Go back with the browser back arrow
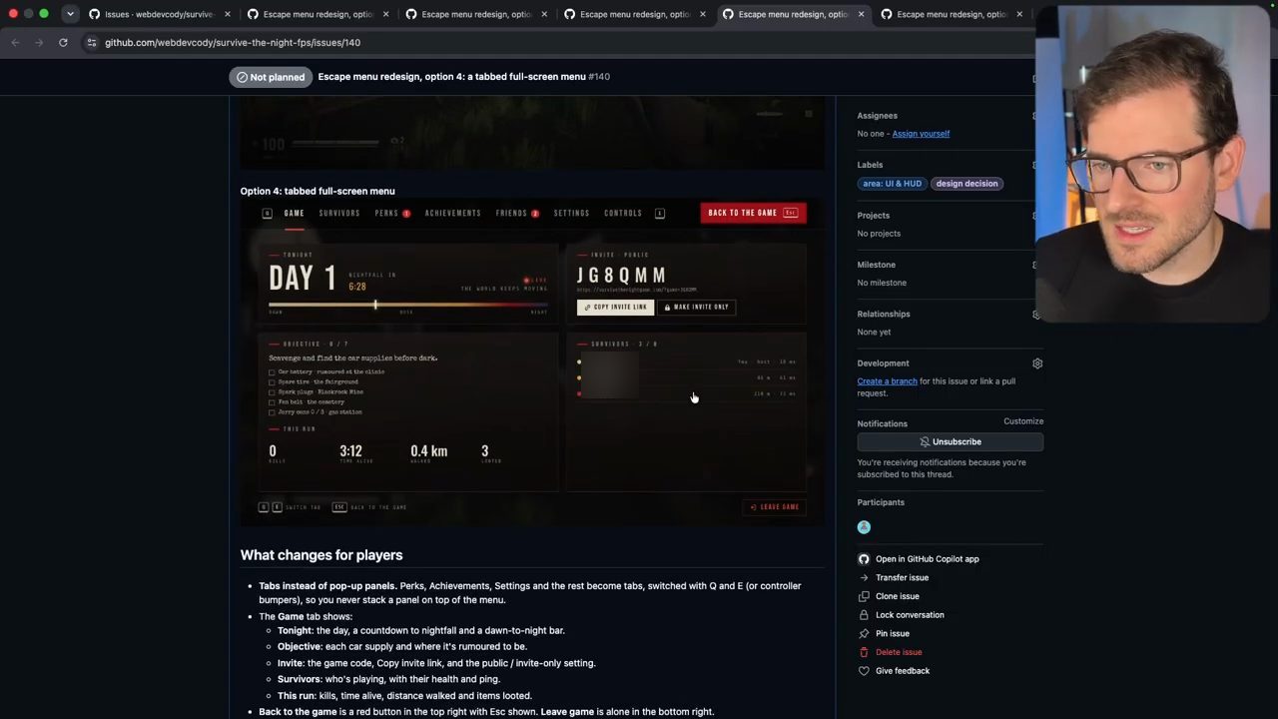The height and width of the screenshot is (719, 1278). pos(15,42)
